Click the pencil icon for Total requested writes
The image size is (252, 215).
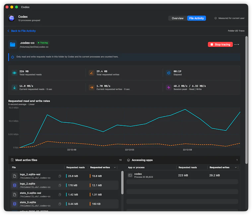pyautogui.click(x=92, y=73)
